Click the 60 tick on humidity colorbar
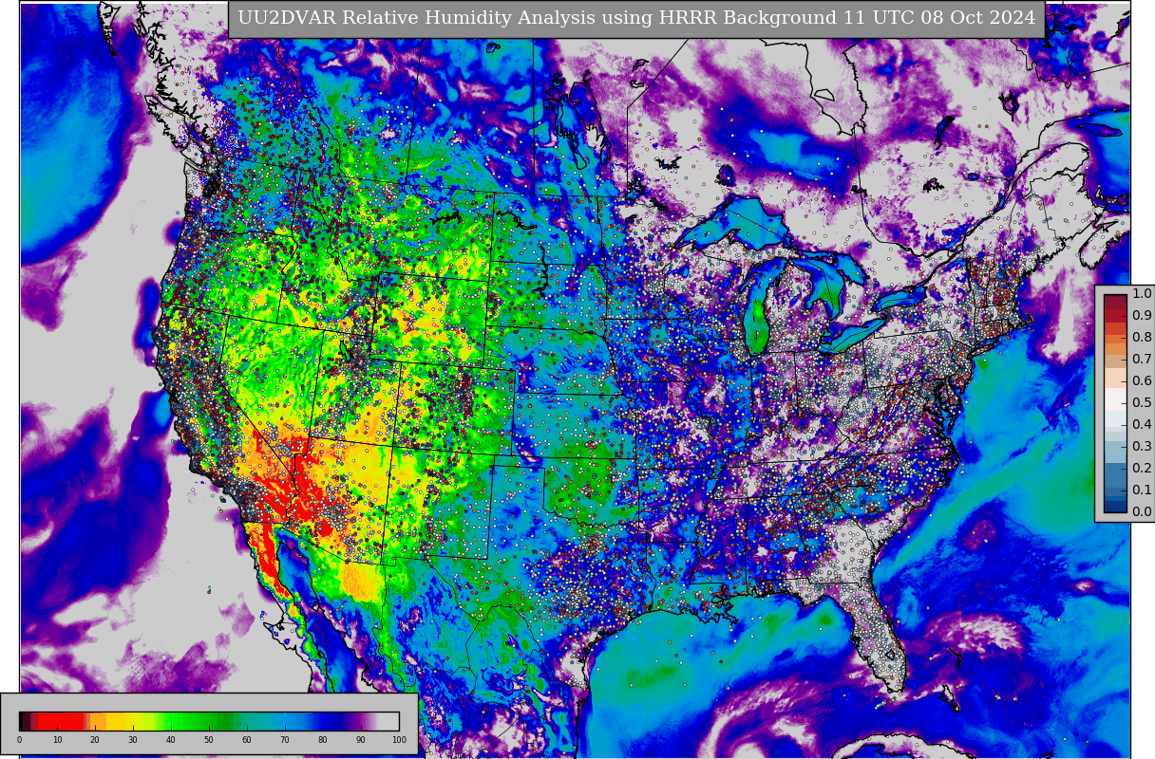This screenshot has width=1155, height=759. tap(247, 740)
